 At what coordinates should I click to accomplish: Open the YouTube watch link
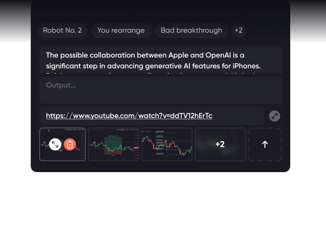(x=129, y=116)
